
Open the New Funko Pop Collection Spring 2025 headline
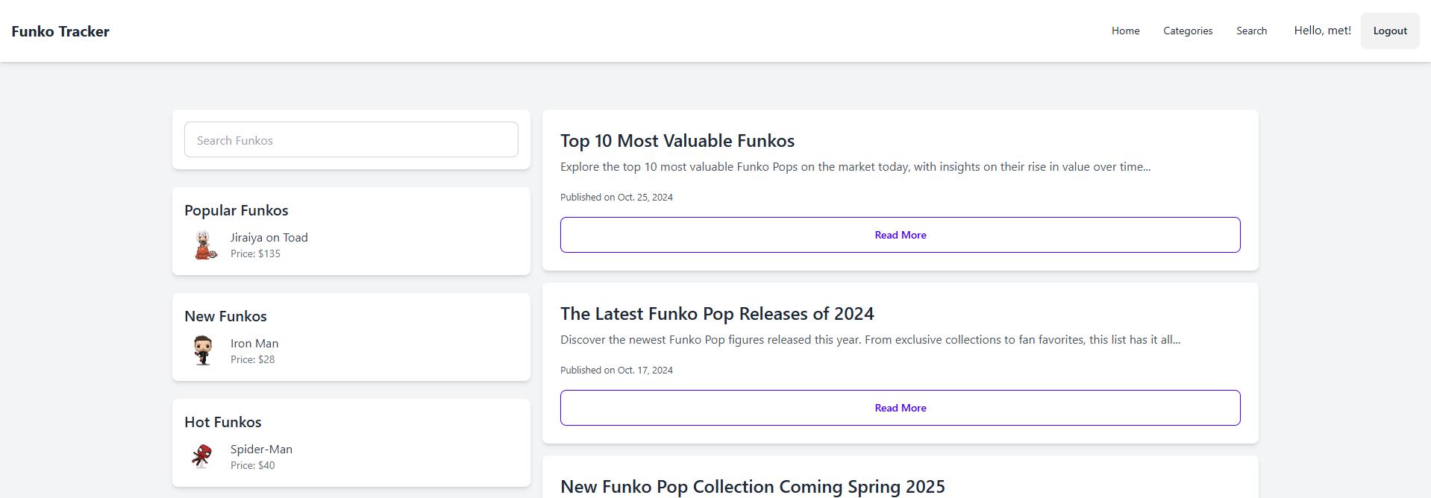pyautogui.click(x=752, y=487)
